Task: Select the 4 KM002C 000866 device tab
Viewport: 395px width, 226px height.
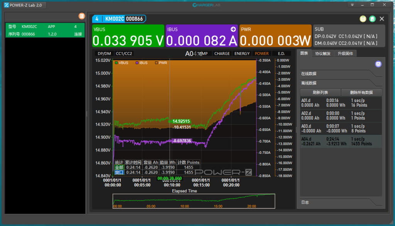Action: (119, 19)
